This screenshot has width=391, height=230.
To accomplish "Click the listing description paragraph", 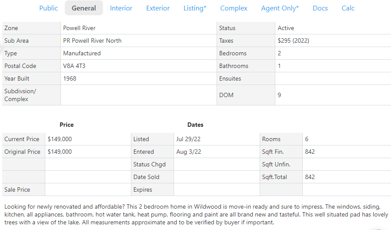I will click(x=195, y=214).
